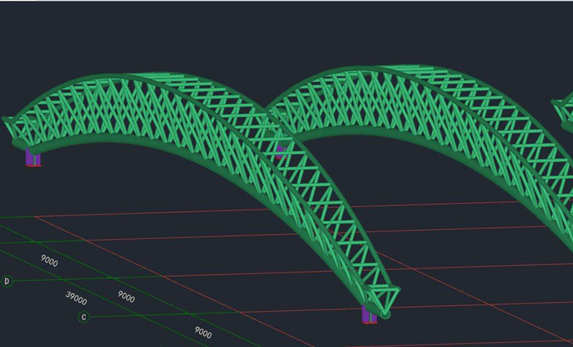
Task: Select the middle 9000 dimension label
Action: click(x=125, y=296)
